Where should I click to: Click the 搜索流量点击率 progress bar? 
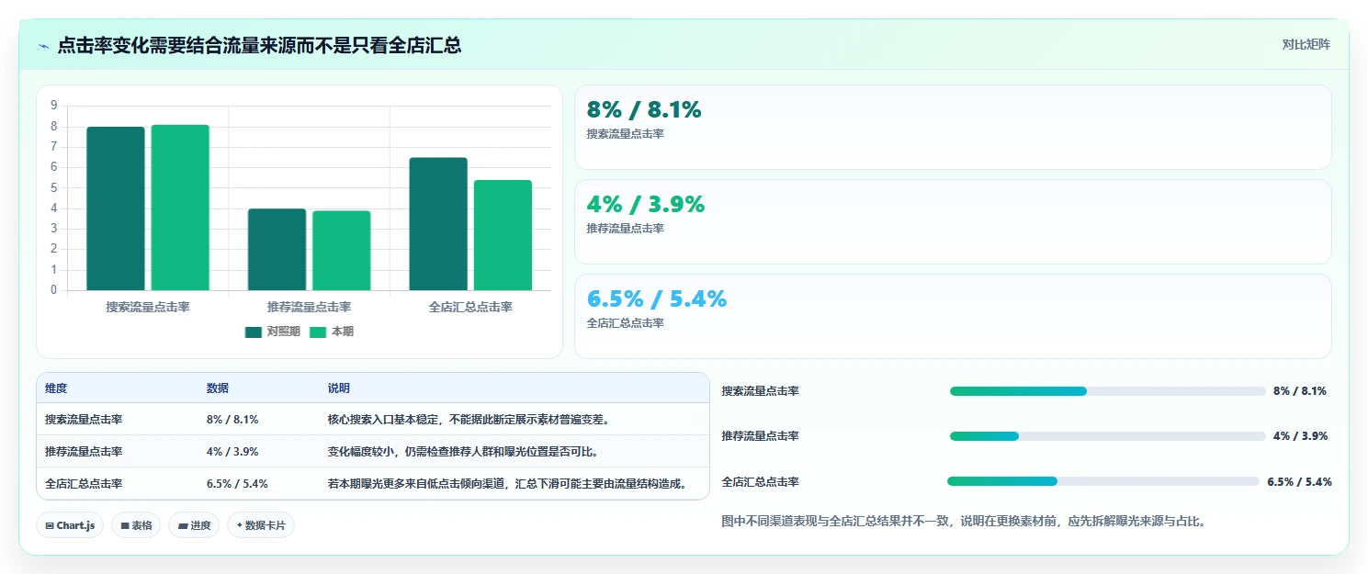pyautogui.click(x=1107, y=391)
